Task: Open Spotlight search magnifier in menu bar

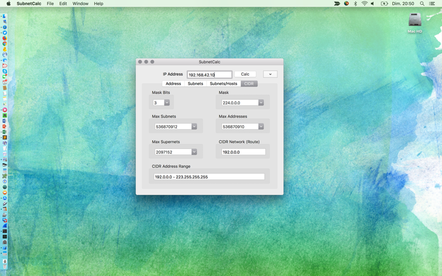Action: click(x=422, y=4)
